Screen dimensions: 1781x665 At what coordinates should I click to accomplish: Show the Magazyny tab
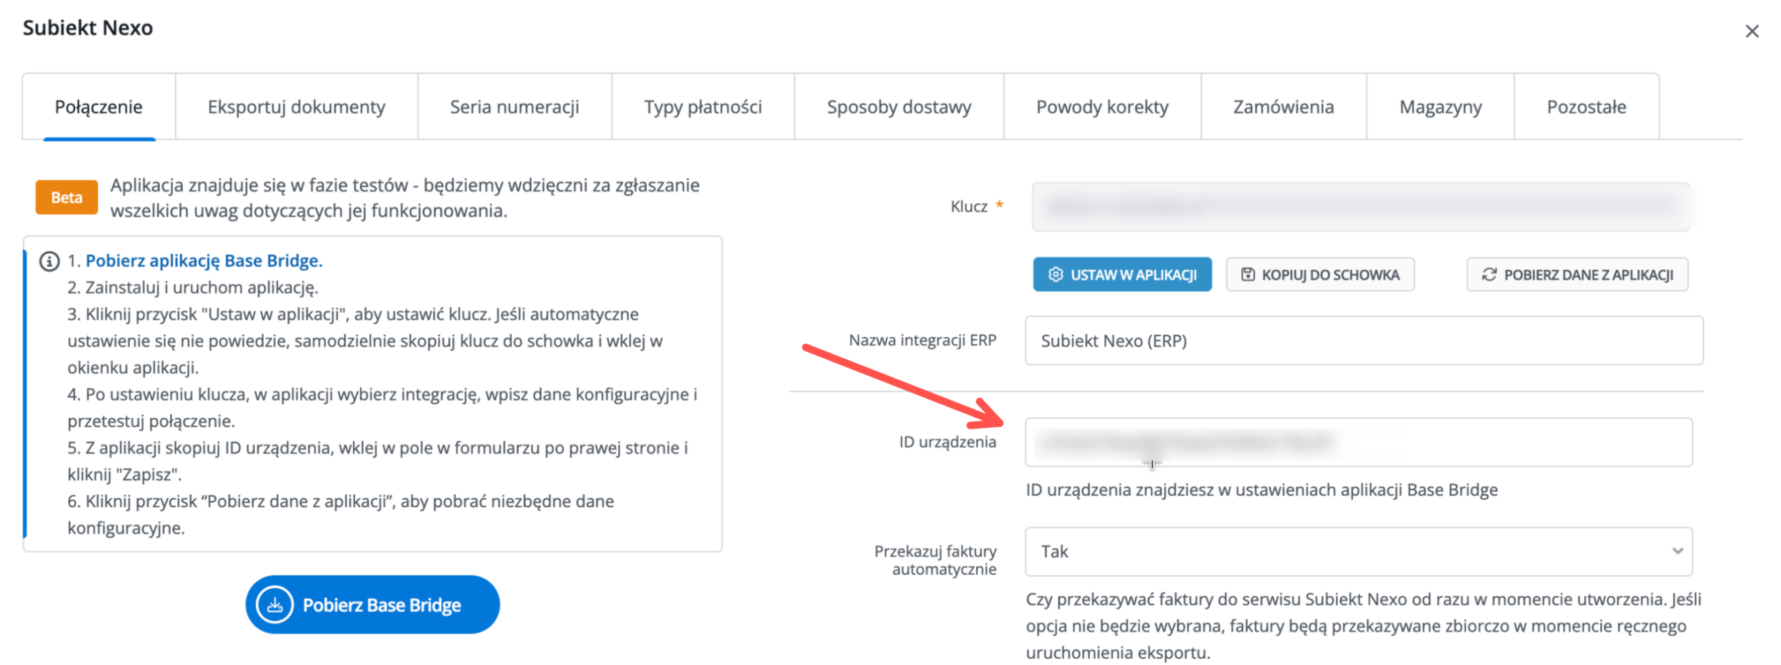click(x=1440, y=106)
